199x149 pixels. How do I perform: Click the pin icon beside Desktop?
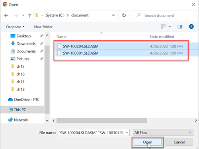point(42,36)
